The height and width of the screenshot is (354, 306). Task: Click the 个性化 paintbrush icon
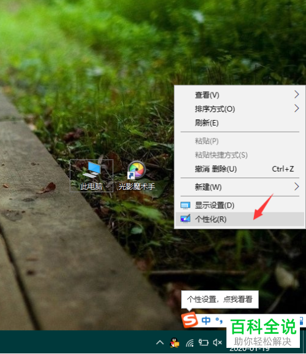tap(185, 219)
